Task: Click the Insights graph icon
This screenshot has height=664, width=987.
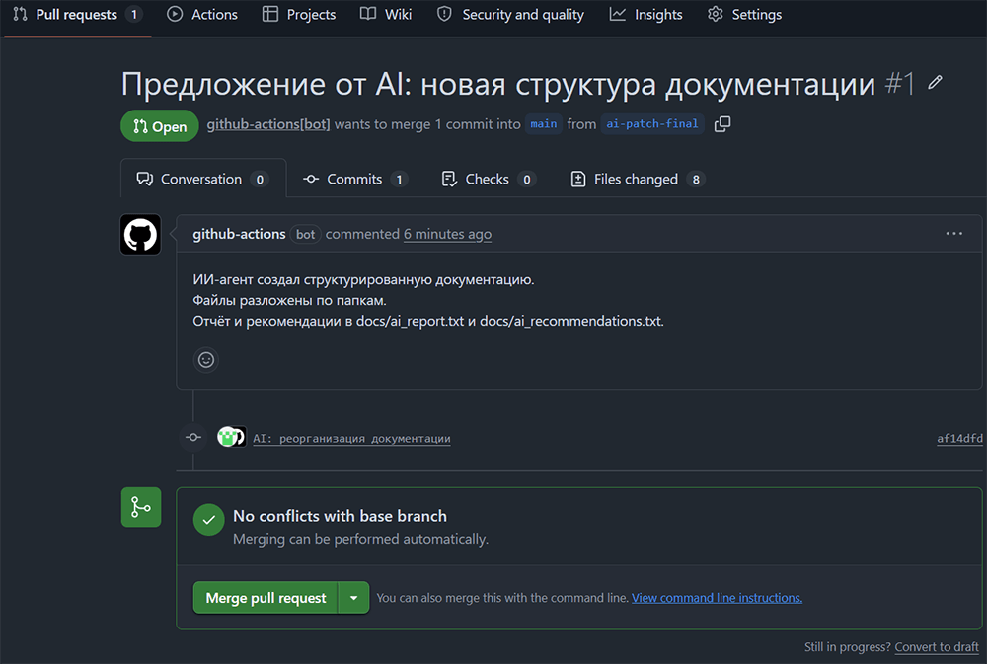Action: [x=618, y=14]
